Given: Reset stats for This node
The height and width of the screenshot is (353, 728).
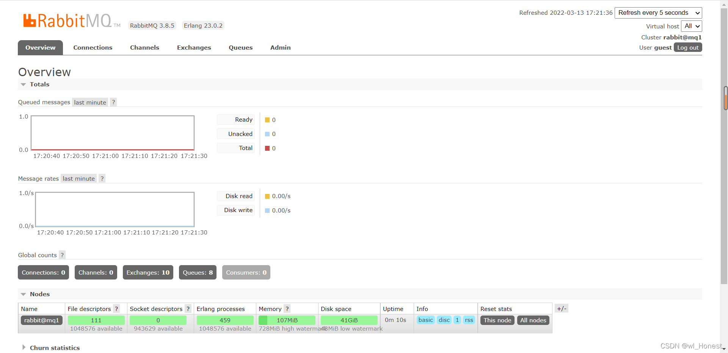Looking at the screenshot, I should pos(497,320).
